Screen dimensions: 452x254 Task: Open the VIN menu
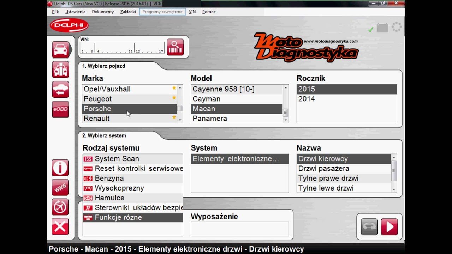192,12
